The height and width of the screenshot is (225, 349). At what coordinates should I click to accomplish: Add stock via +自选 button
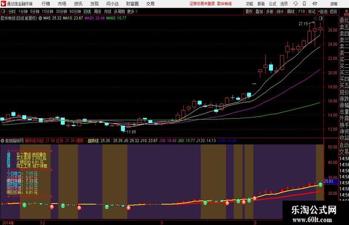(322, 11)
